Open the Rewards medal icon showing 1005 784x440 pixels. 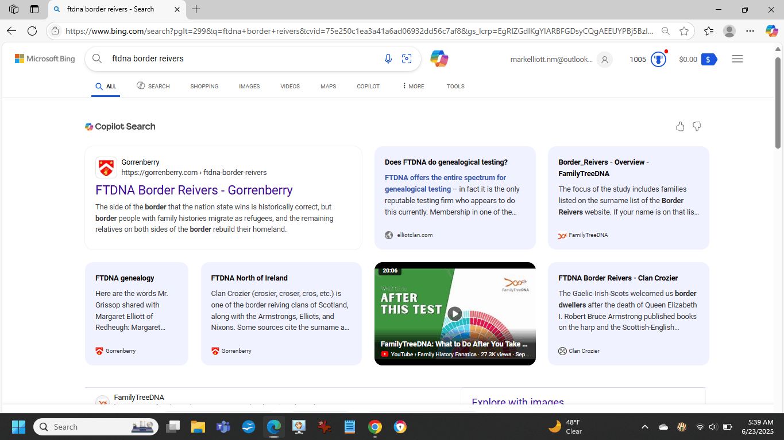point(658,59)
